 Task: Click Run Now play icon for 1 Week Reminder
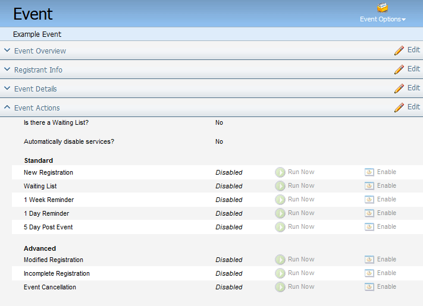(x=280, y=200)
